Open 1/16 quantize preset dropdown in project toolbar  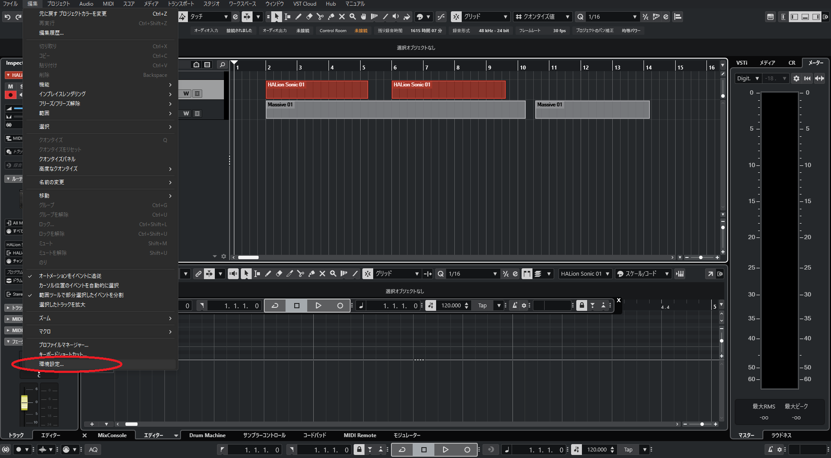pos(612,16)
